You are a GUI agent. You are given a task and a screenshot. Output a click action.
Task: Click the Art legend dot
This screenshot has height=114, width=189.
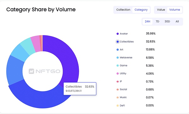[x=117, y=49]
